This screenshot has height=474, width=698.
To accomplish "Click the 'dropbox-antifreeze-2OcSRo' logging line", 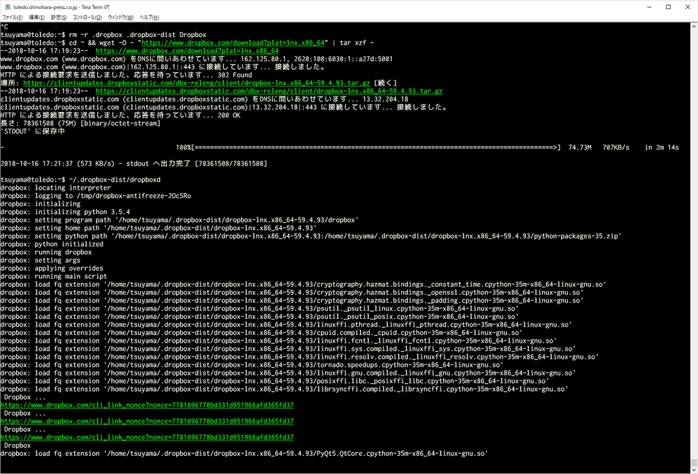I will tap(96, 196).
